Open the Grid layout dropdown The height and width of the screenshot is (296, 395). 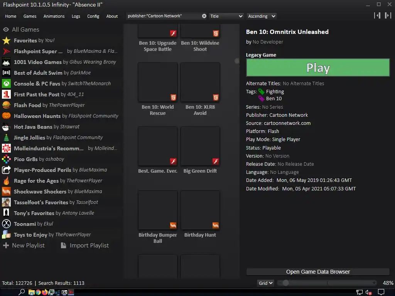pos(265,283)
